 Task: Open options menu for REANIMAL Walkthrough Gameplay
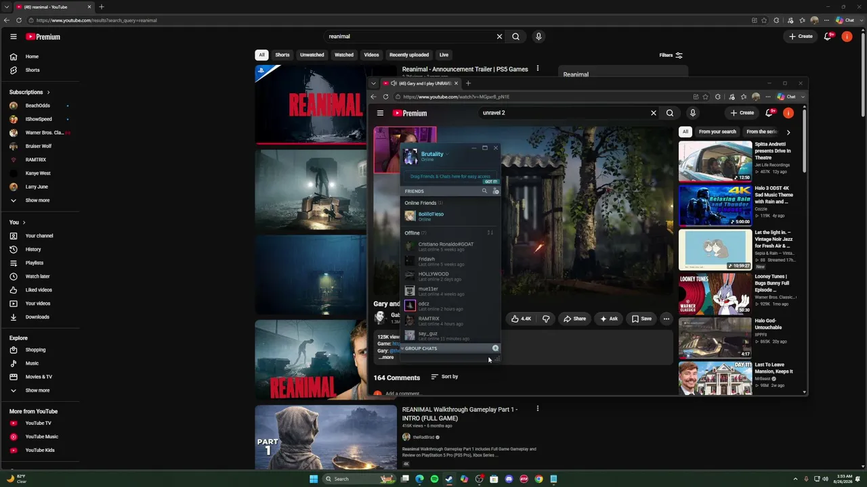538,409
